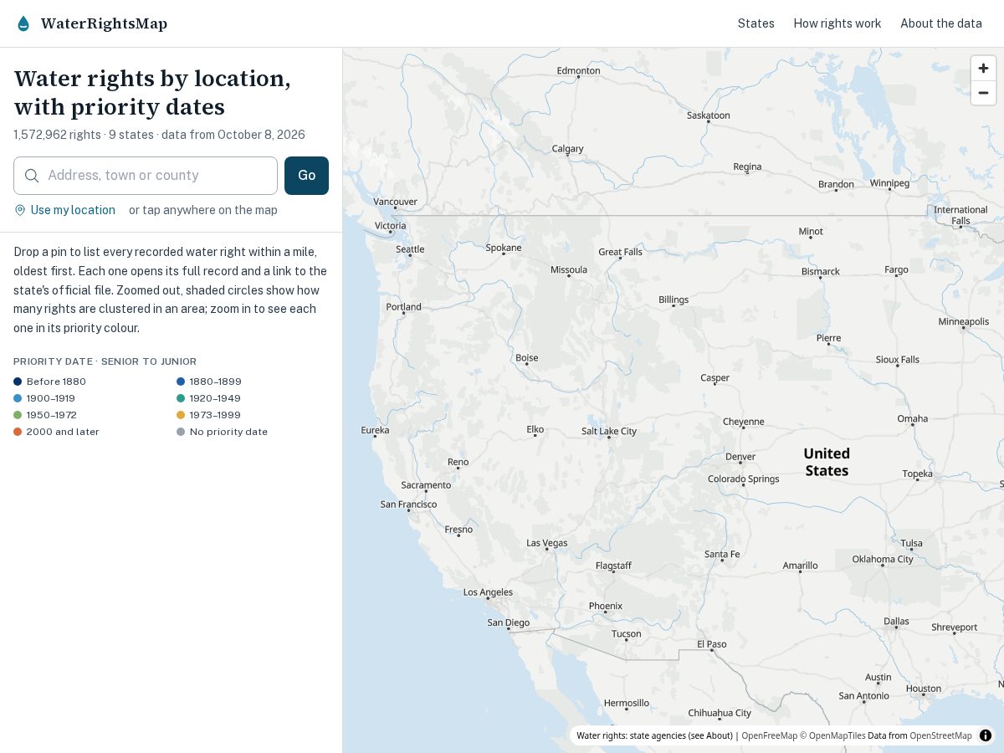Click El Paso on the map
This screenshot has width=1004, height=753.
(712, 644)
